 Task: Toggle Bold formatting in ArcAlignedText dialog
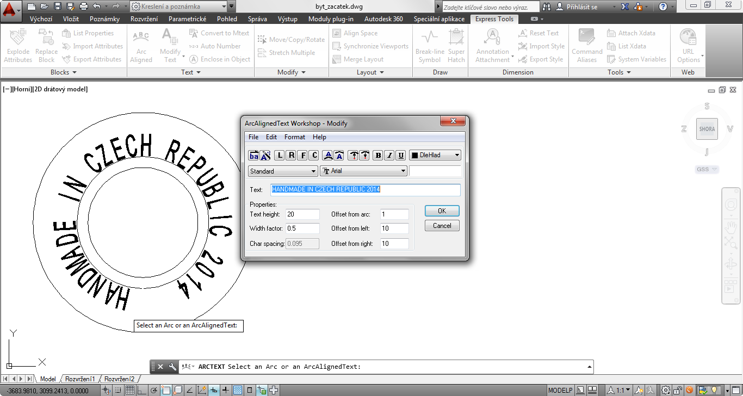tap(378, 156)
